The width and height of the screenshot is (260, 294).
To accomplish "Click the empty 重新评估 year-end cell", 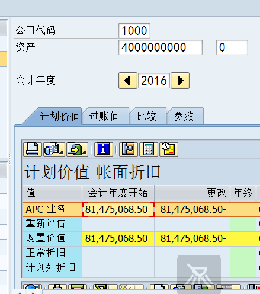I will [x=243, y=224].
